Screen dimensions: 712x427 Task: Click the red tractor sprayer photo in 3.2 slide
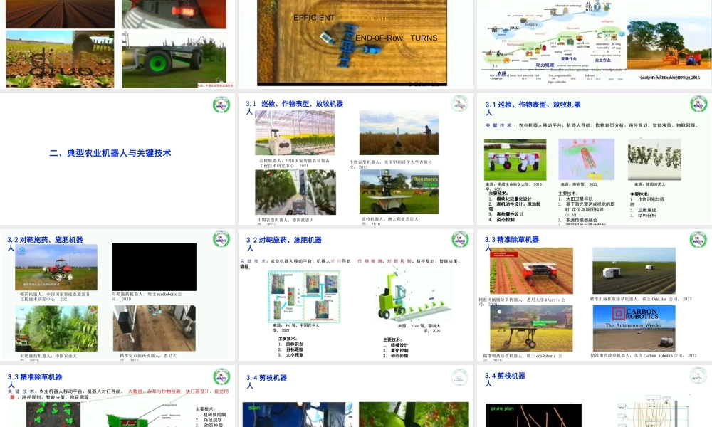[x=56, y=268]
